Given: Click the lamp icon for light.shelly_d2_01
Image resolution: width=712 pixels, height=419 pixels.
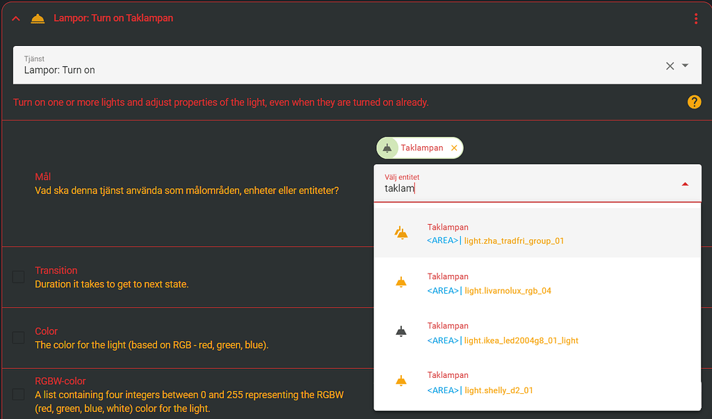Looking at the screenshot, I should [x=401, y=381].
